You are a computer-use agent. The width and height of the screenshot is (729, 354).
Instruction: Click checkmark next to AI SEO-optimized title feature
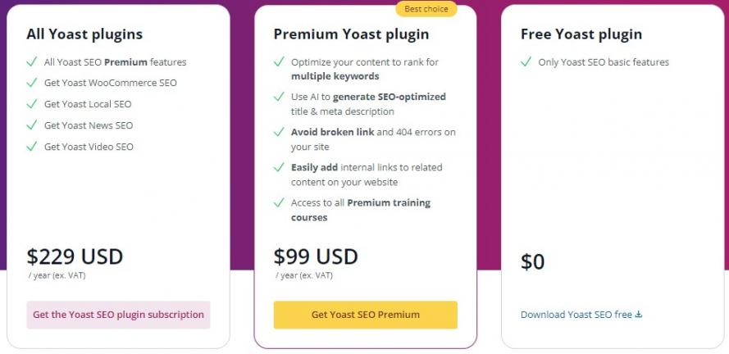click(x=279, y=97)
